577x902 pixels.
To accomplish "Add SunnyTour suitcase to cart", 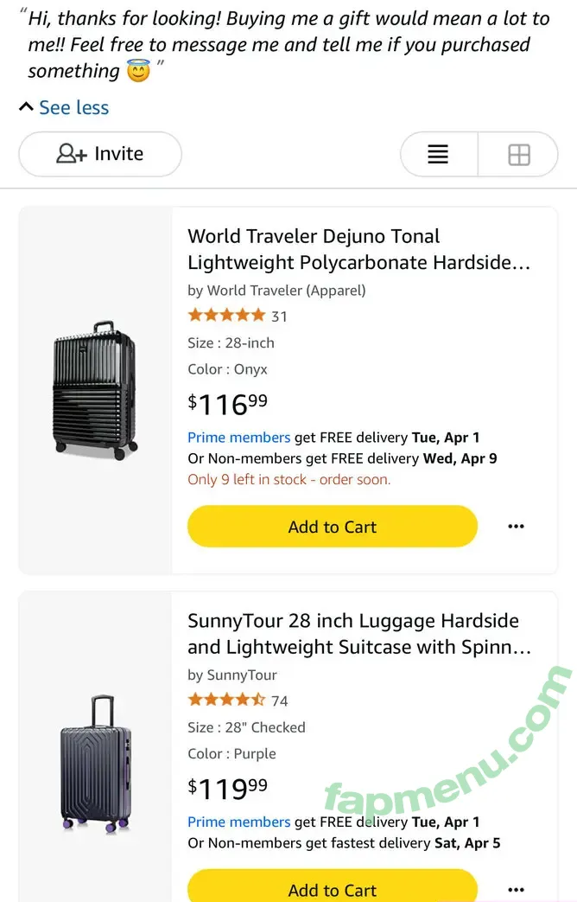I will coord(333,886).
